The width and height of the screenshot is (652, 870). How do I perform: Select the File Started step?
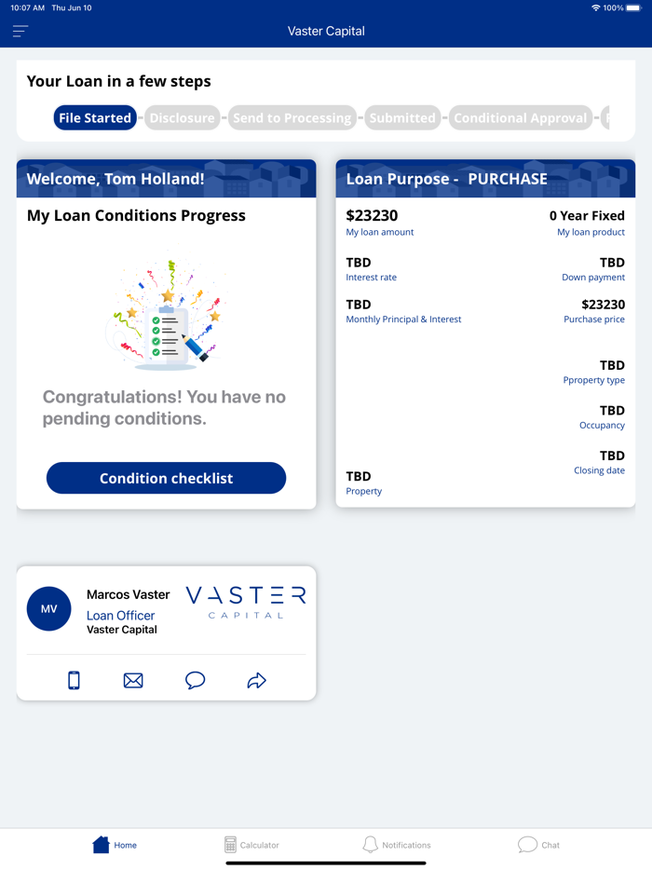coord(95,118)
